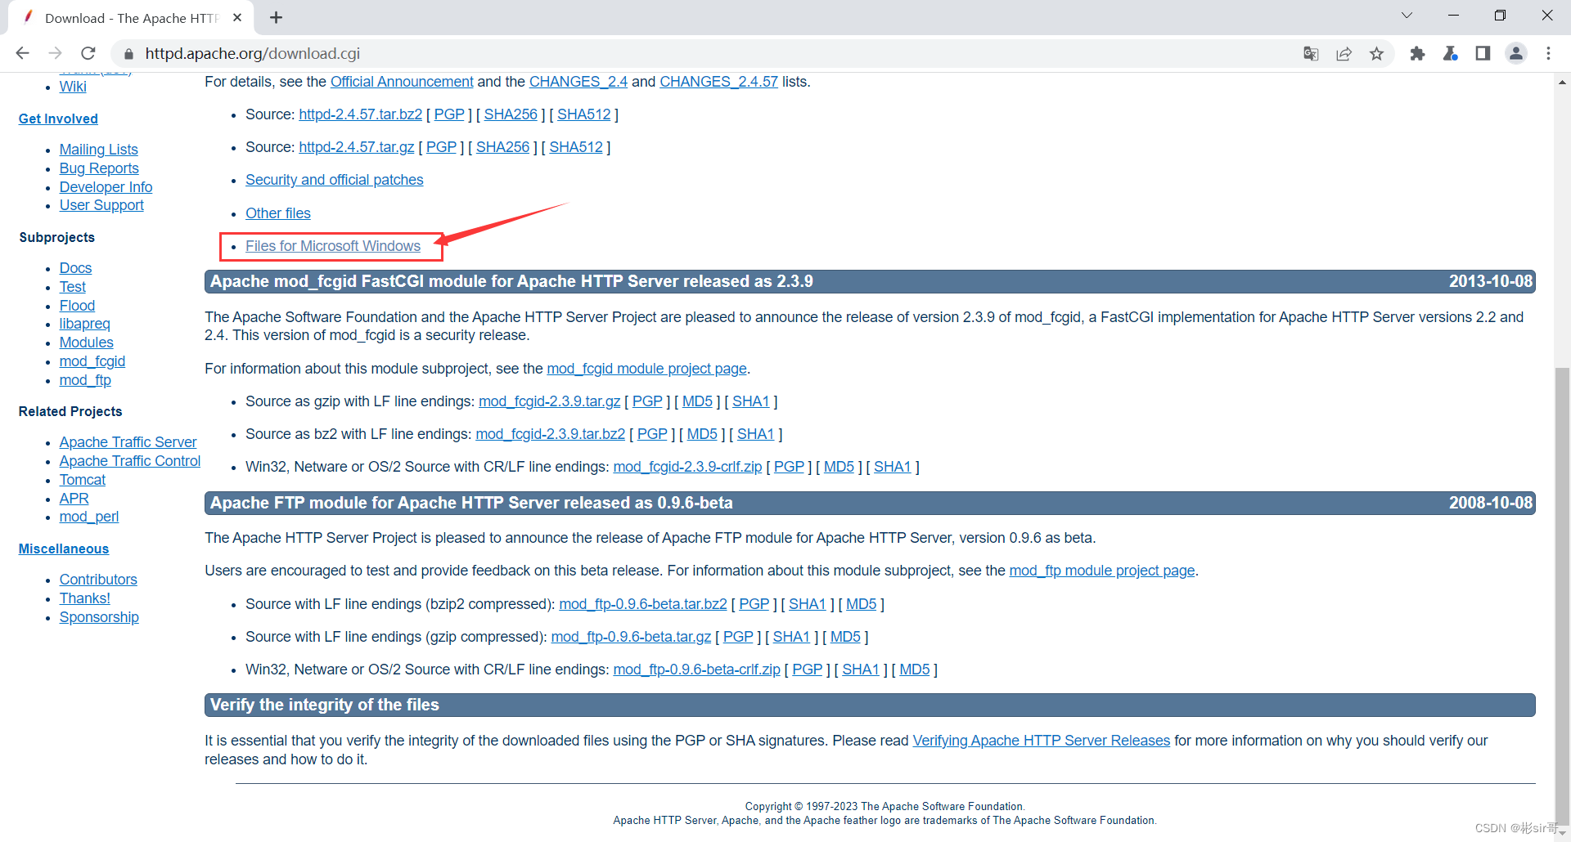This screenshot has height=842, width=1571.
Task: Select the Download - The Apache HTTP tab
Action: (x=131, y=18)
